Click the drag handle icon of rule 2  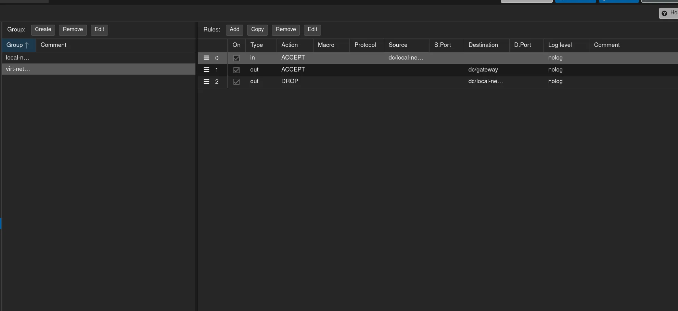[x=206, y=82]
